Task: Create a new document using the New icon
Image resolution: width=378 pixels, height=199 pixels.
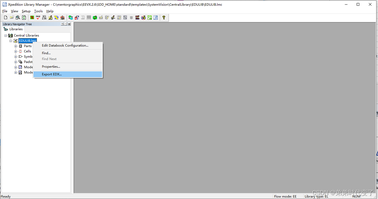Action: [5, 17]
